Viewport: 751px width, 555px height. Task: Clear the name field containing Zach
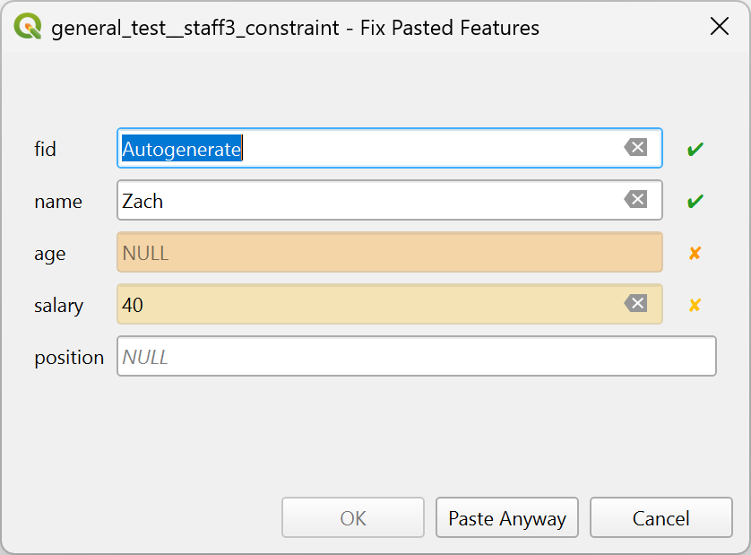635,200
